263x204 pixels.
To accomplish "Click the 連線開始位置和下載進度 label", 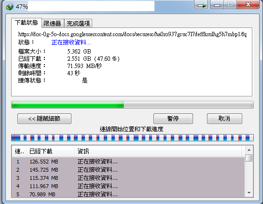I will coord(131,129).
